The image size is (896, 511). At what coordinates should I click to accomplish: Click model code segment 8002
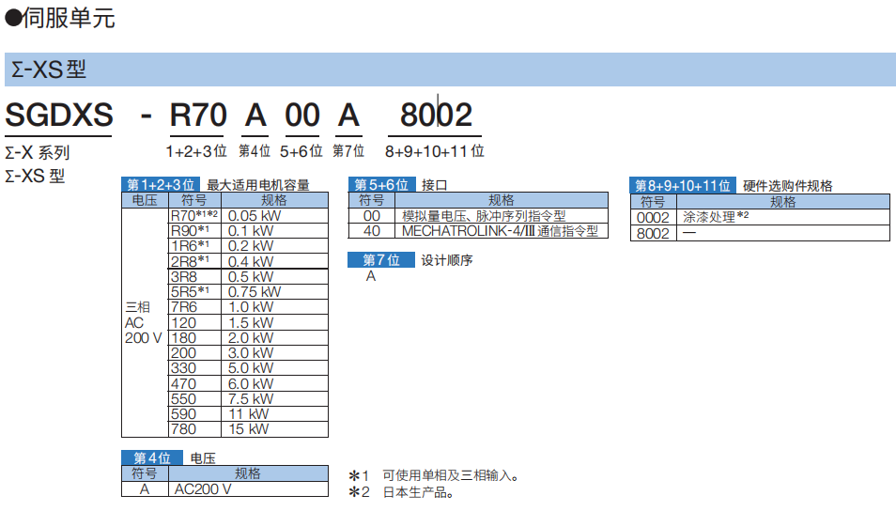point(436,115)
